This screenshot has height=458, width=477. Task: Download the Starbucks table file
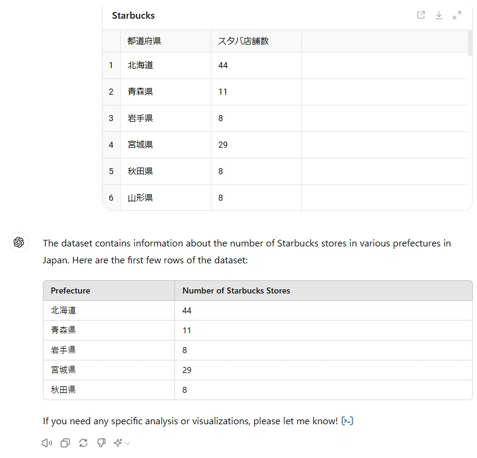click(x=439, y=15)
